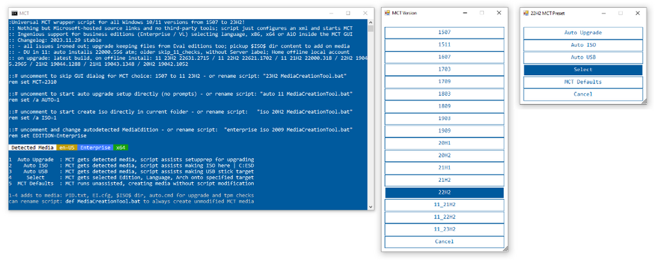Click the 22H2 MCT Preset resize grip
The height and width of the screenshot is (260, 658).
(644, 101)
